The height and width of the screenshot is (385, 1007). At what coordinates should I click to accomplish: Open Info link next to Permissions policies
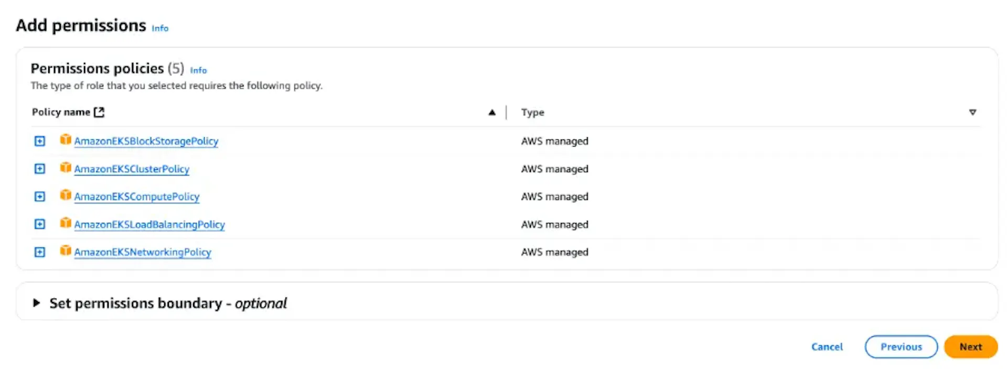[x=198, y=70]
